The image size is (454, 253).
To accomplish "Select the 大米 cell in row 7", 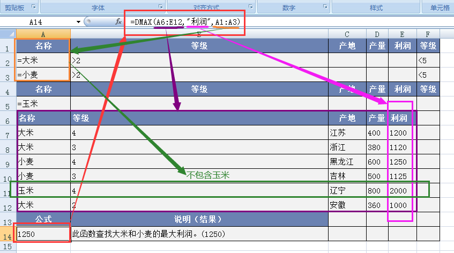I will [x=43, y=132].
